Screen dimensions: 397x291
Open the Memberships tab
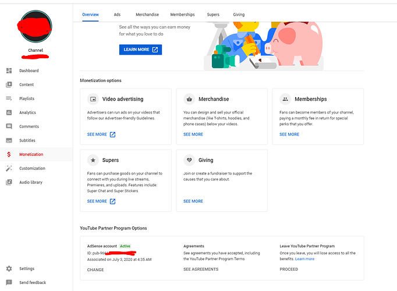point(183,15)
